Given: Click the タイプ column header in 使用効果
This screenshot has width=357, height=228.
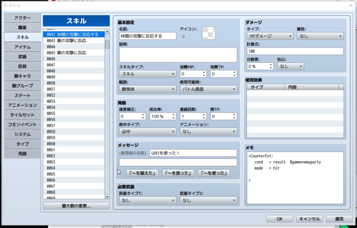Looking at the screenshot, I should 266,87.
